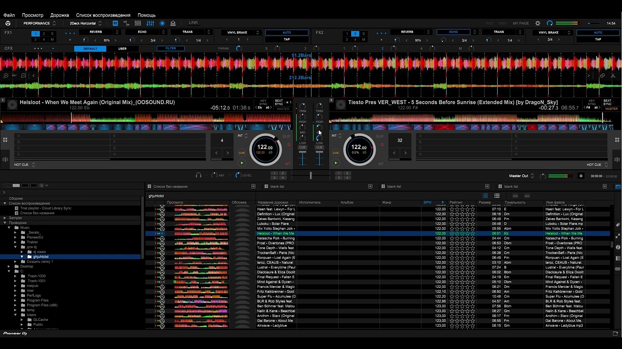Click the master out lock icon

point(581,176)
